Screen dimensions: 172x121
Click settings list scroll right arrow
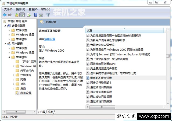click(164, 107)
